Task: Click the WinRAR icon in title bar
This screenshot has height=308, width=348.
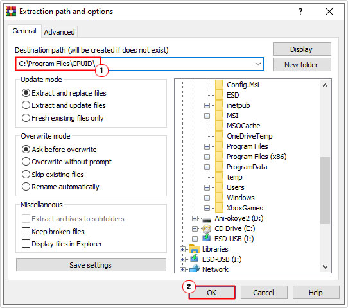Action: coord(11,12)
